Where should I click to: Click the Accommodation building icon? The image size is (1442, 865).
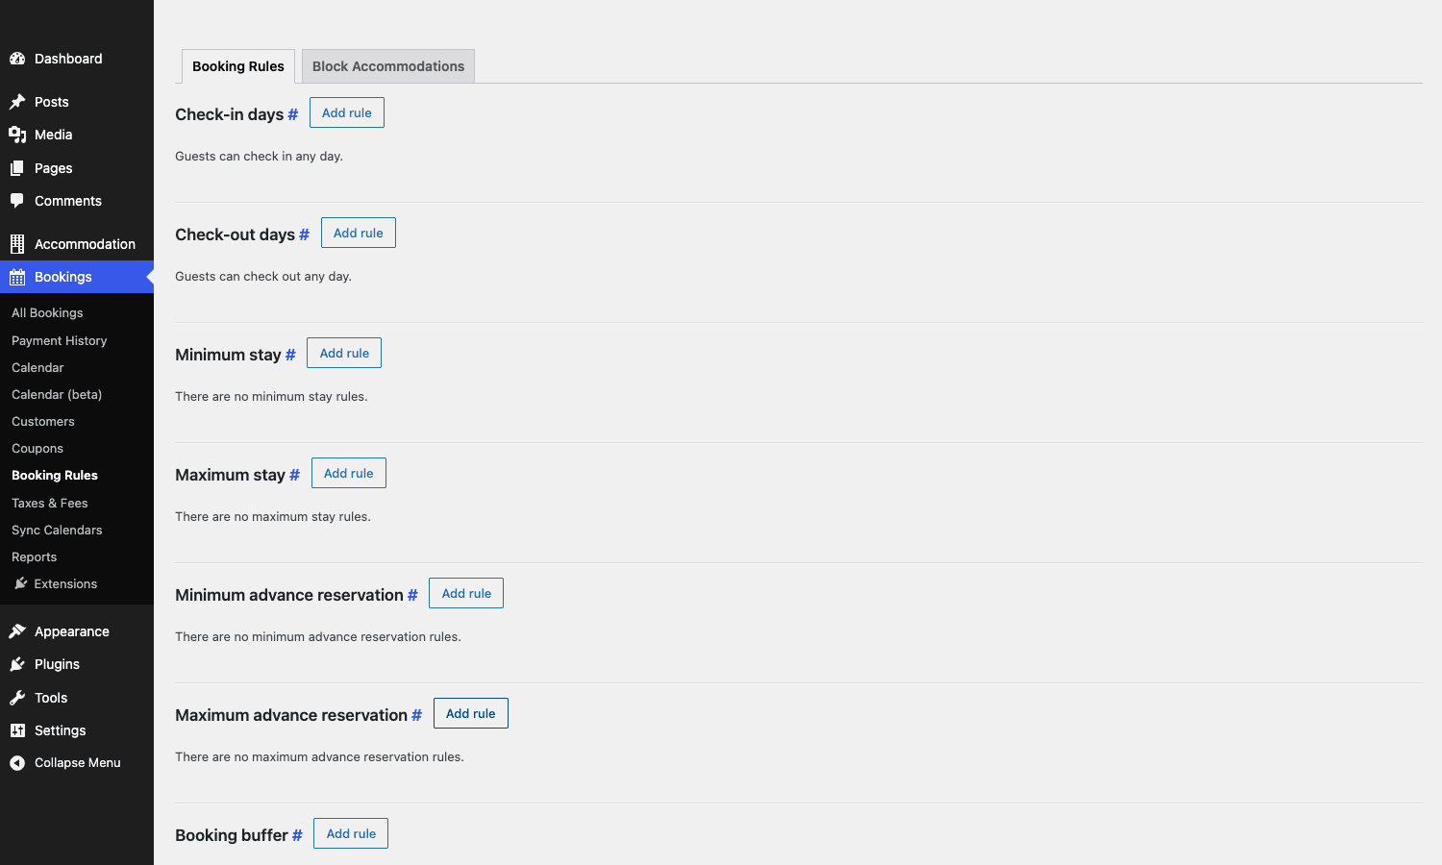coord(17,244)
